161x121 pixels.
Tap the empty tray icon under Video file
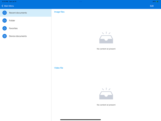[x=106, y=94]
